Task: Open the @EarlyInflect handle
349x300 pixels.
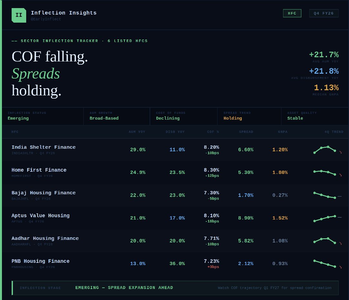Action: [46, 19]
